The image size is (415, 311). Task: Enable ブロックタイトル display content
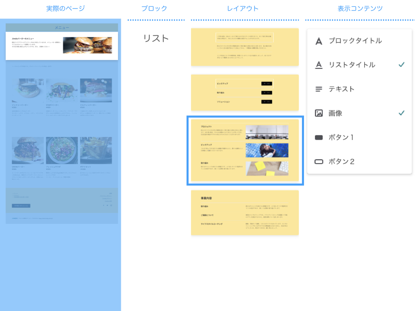[x=359, y=41]
